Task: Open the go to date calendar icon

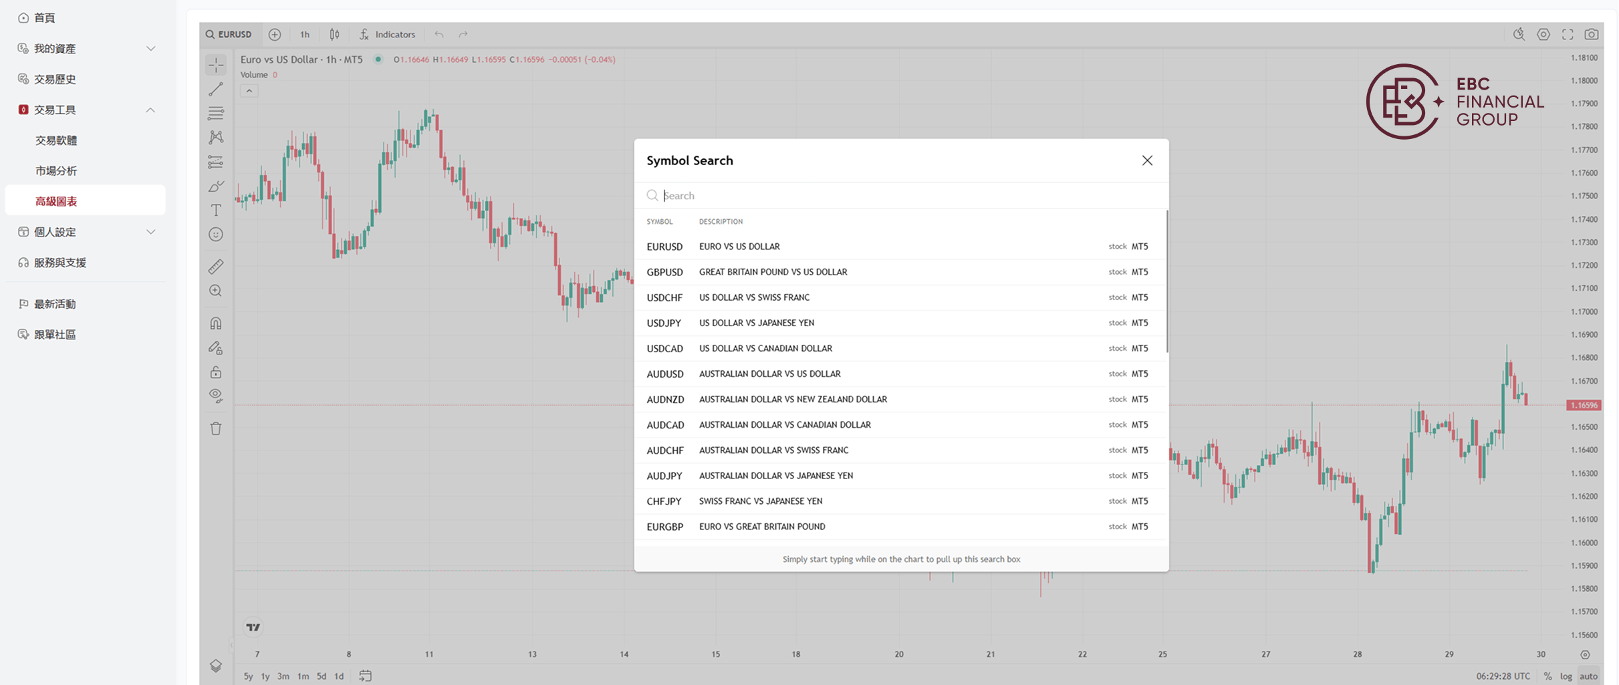Action: 366,676
